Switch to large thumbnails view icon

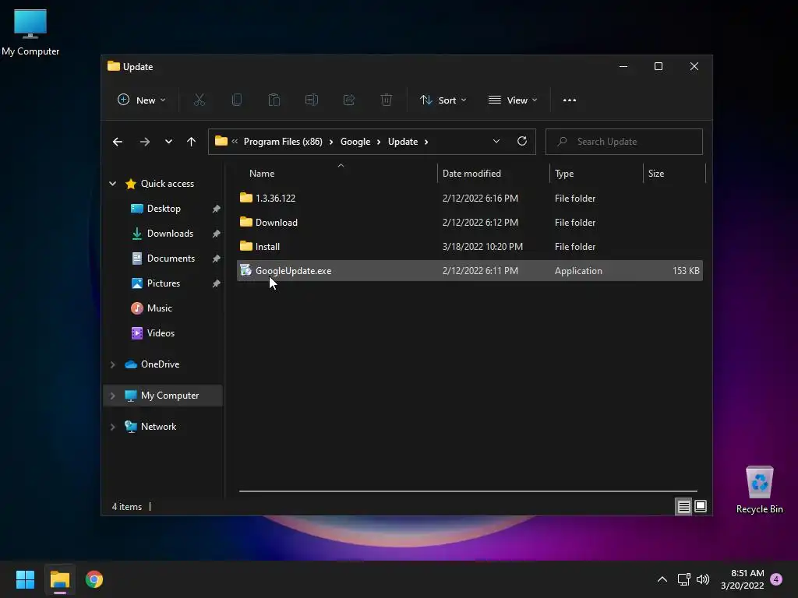(701, 506)
